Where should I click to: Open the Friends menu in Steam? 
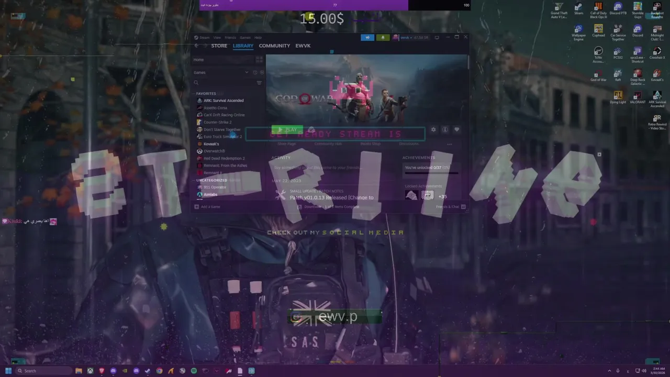tap(230, 38)
